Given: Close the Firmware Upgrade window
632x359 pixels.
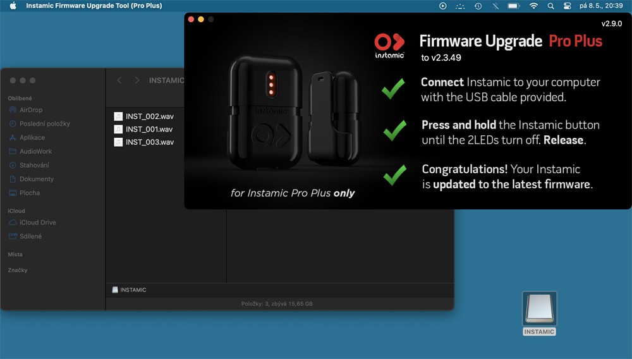Looking at the screenshot, I should point(191,19).
